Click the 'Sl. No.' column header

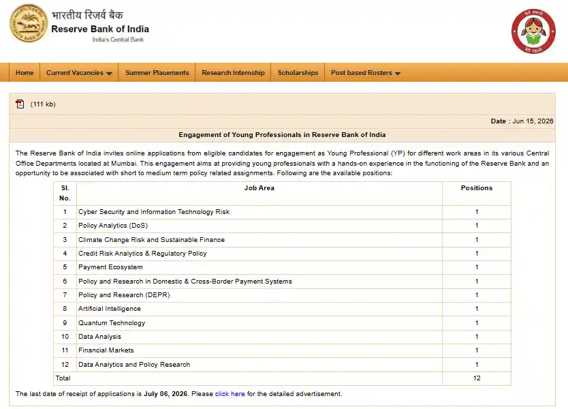[65, 193]
